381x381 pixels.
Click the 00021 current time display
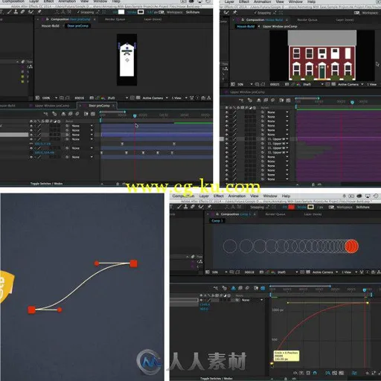[275, 85]
